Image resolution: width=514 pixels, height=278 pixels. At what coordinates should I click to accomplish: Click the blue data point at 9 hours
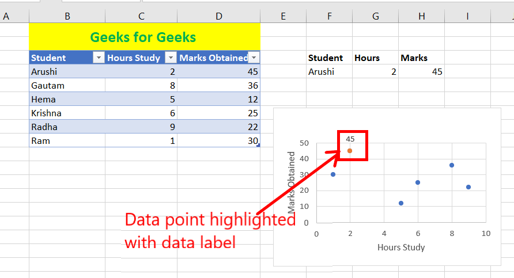click(468, 187)
